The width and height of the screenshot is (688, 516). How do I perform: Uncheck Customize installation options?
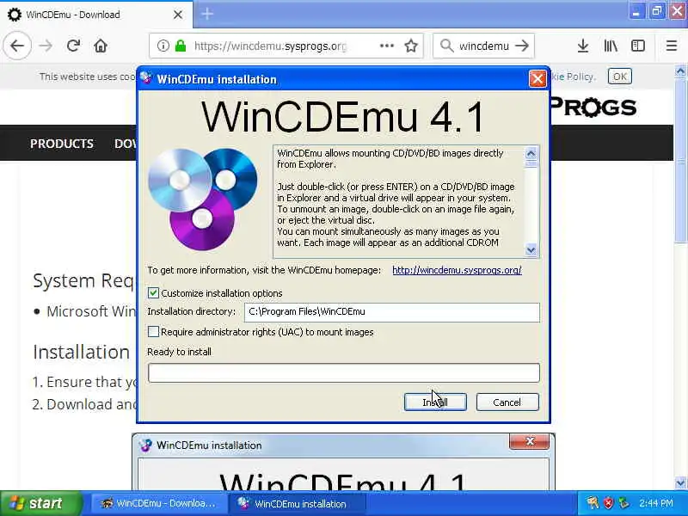153,292
